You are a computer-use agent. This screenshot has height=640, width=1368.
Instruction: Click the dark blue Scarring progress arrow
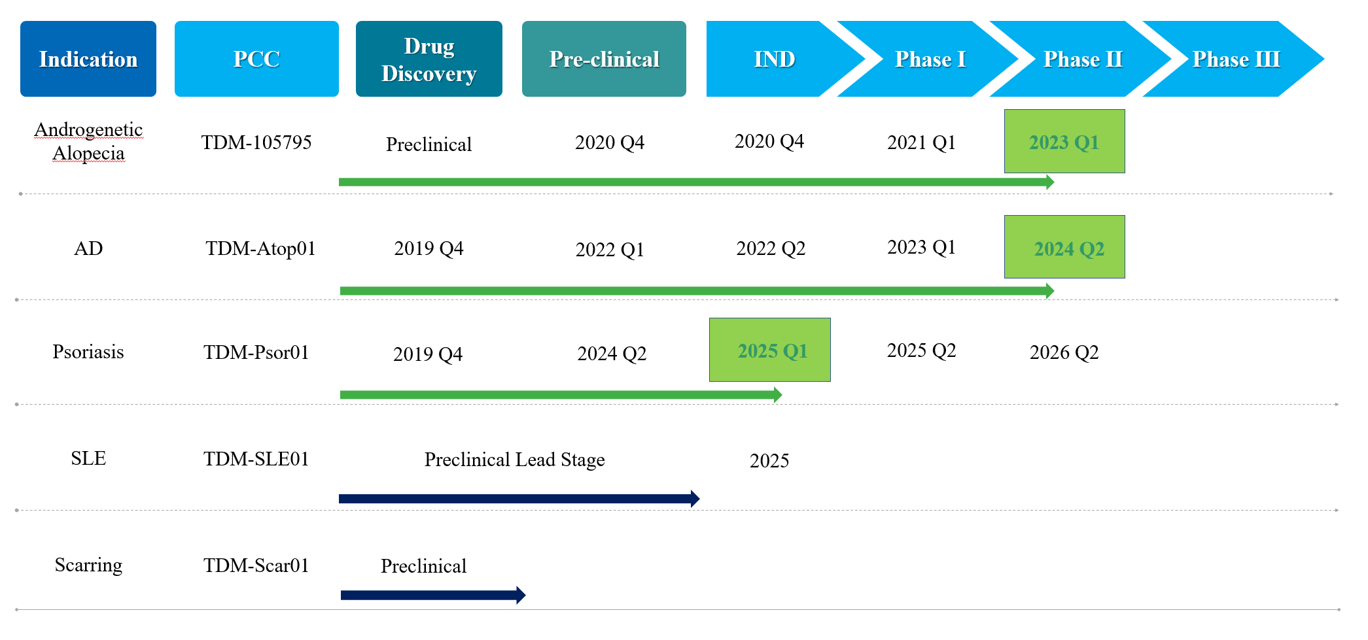point(432,595)
